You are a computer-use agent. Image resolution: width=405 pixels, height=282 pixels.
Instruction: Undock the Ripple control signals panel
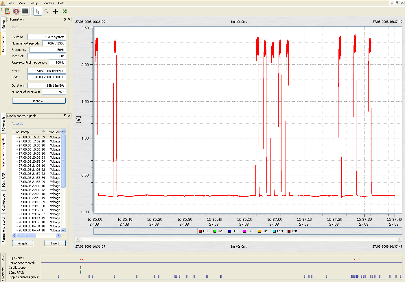(x=65, y=116)
